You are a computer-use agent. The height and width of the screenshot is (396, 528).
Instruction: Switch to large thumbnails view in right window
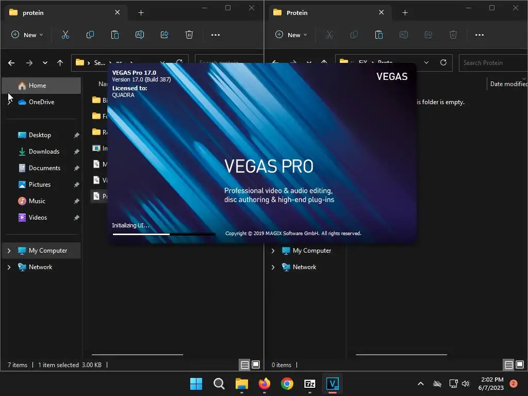coord(520,365)
